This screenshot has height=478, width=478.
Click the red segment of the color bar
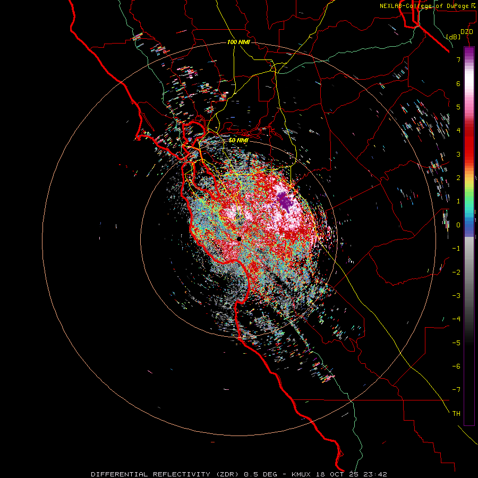[469, 147]
